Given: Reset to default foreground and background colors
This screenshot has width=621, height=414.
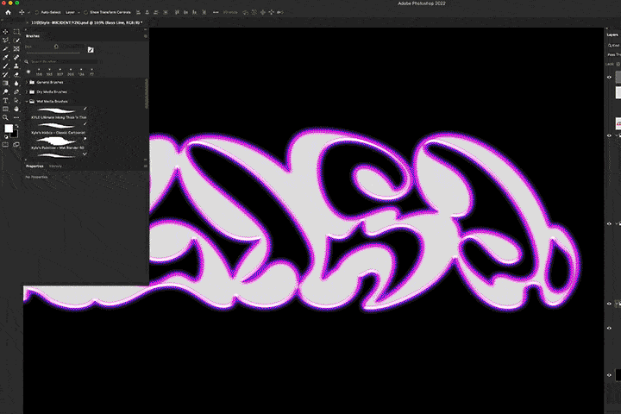Looking at the screenshot, I should (x=5, y=136).
